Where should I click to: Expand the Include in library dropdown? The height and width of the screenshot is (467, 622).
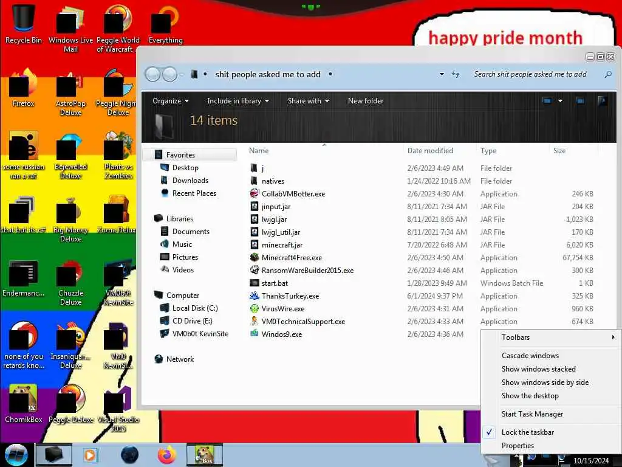pyautogui.click(x=238, y=101)
